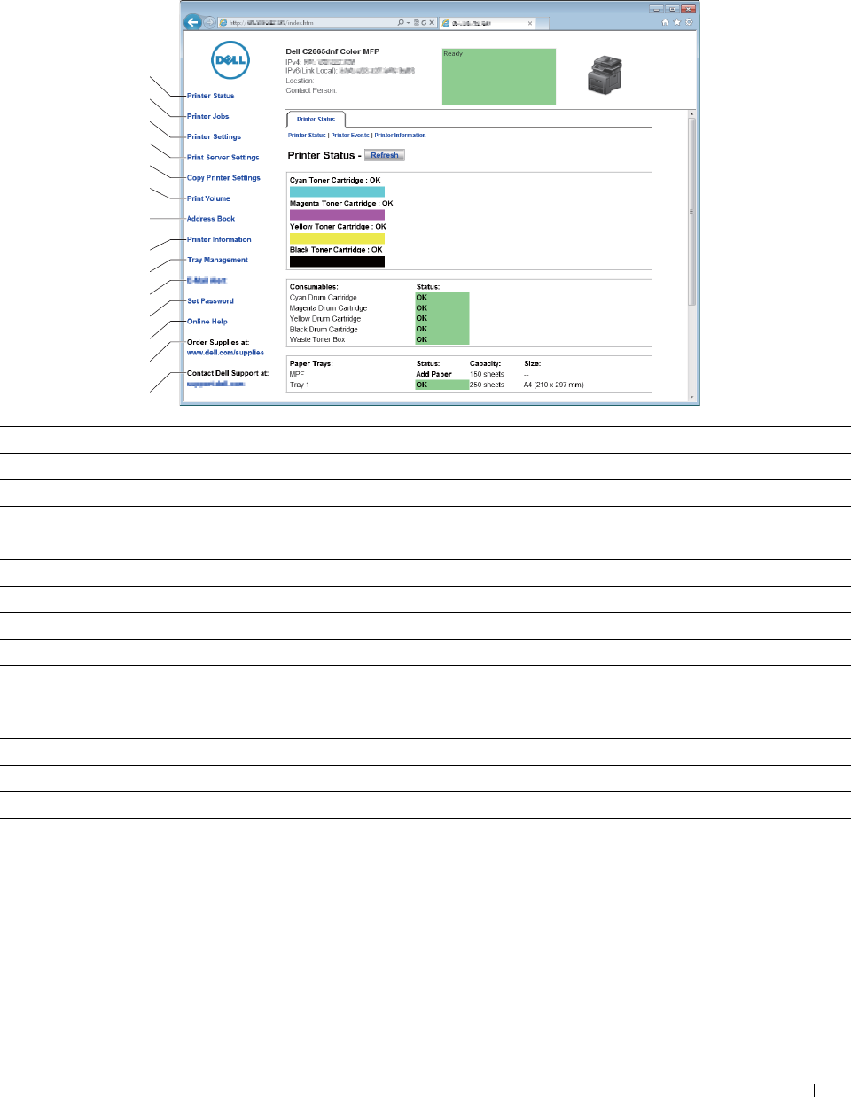This screenshot has height=1097, width=851.
Task: Click the printer image thumbnail
Action: pos(605,74)
